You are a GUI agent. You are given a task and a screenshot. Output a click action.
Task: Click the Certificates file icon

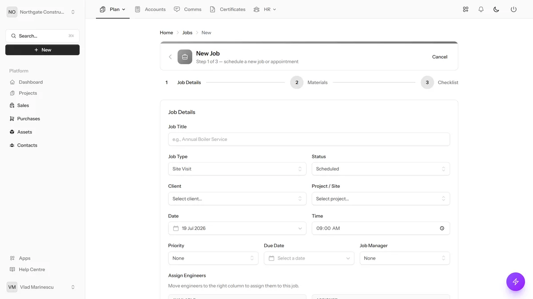coord(212,9)
